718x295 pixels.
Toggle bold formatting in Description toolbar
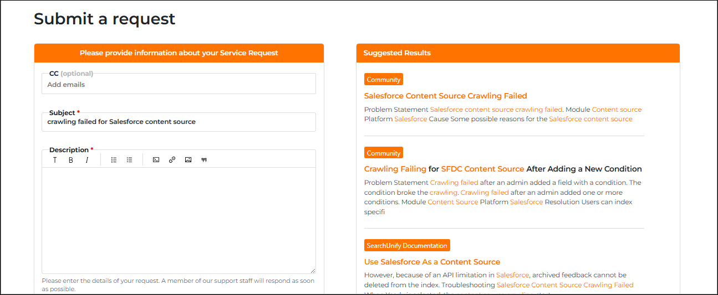(71, 160)
